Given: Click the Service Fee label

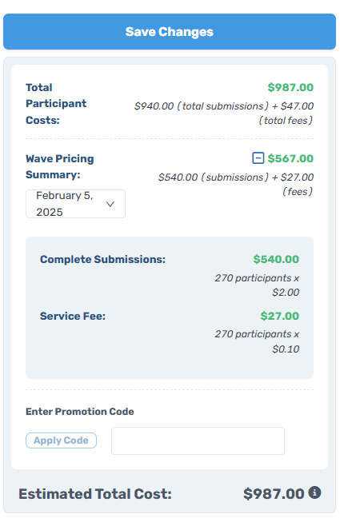Looking at the screenshot, I should pos(73,316).
